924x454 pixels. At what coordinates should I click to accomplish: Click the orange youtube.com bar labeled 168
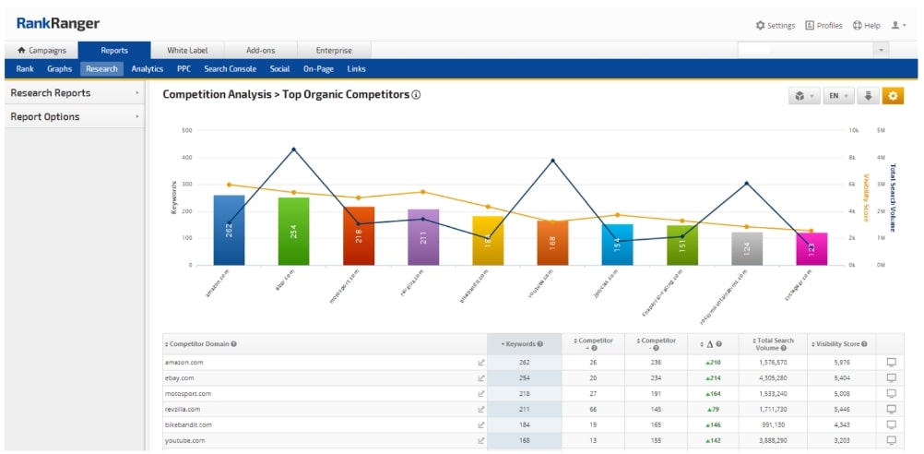tap(552, 243)
